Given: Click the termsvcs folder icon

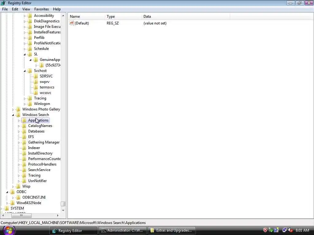Looking at the screenshot, I should [36, 87].
